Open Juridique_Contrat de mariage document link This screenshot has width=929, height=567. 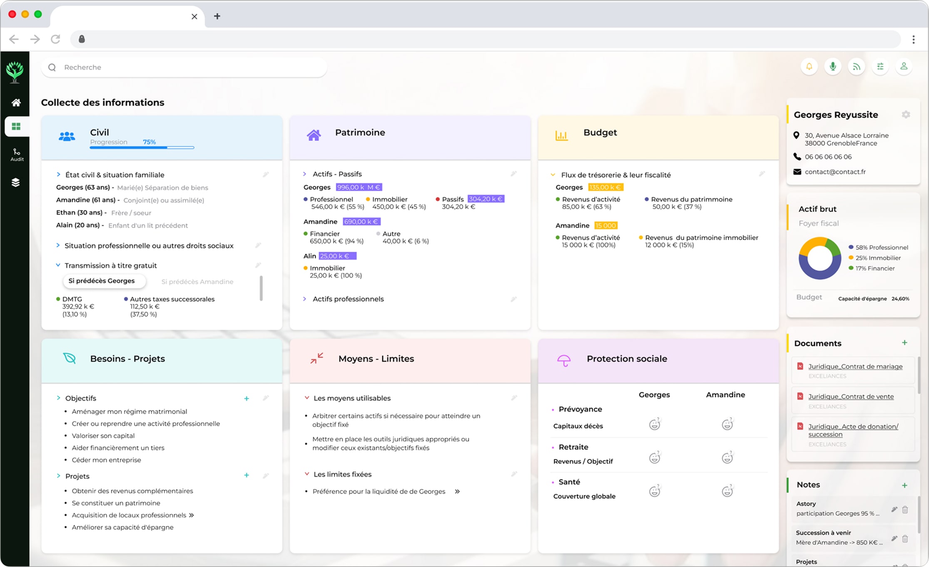855,367
